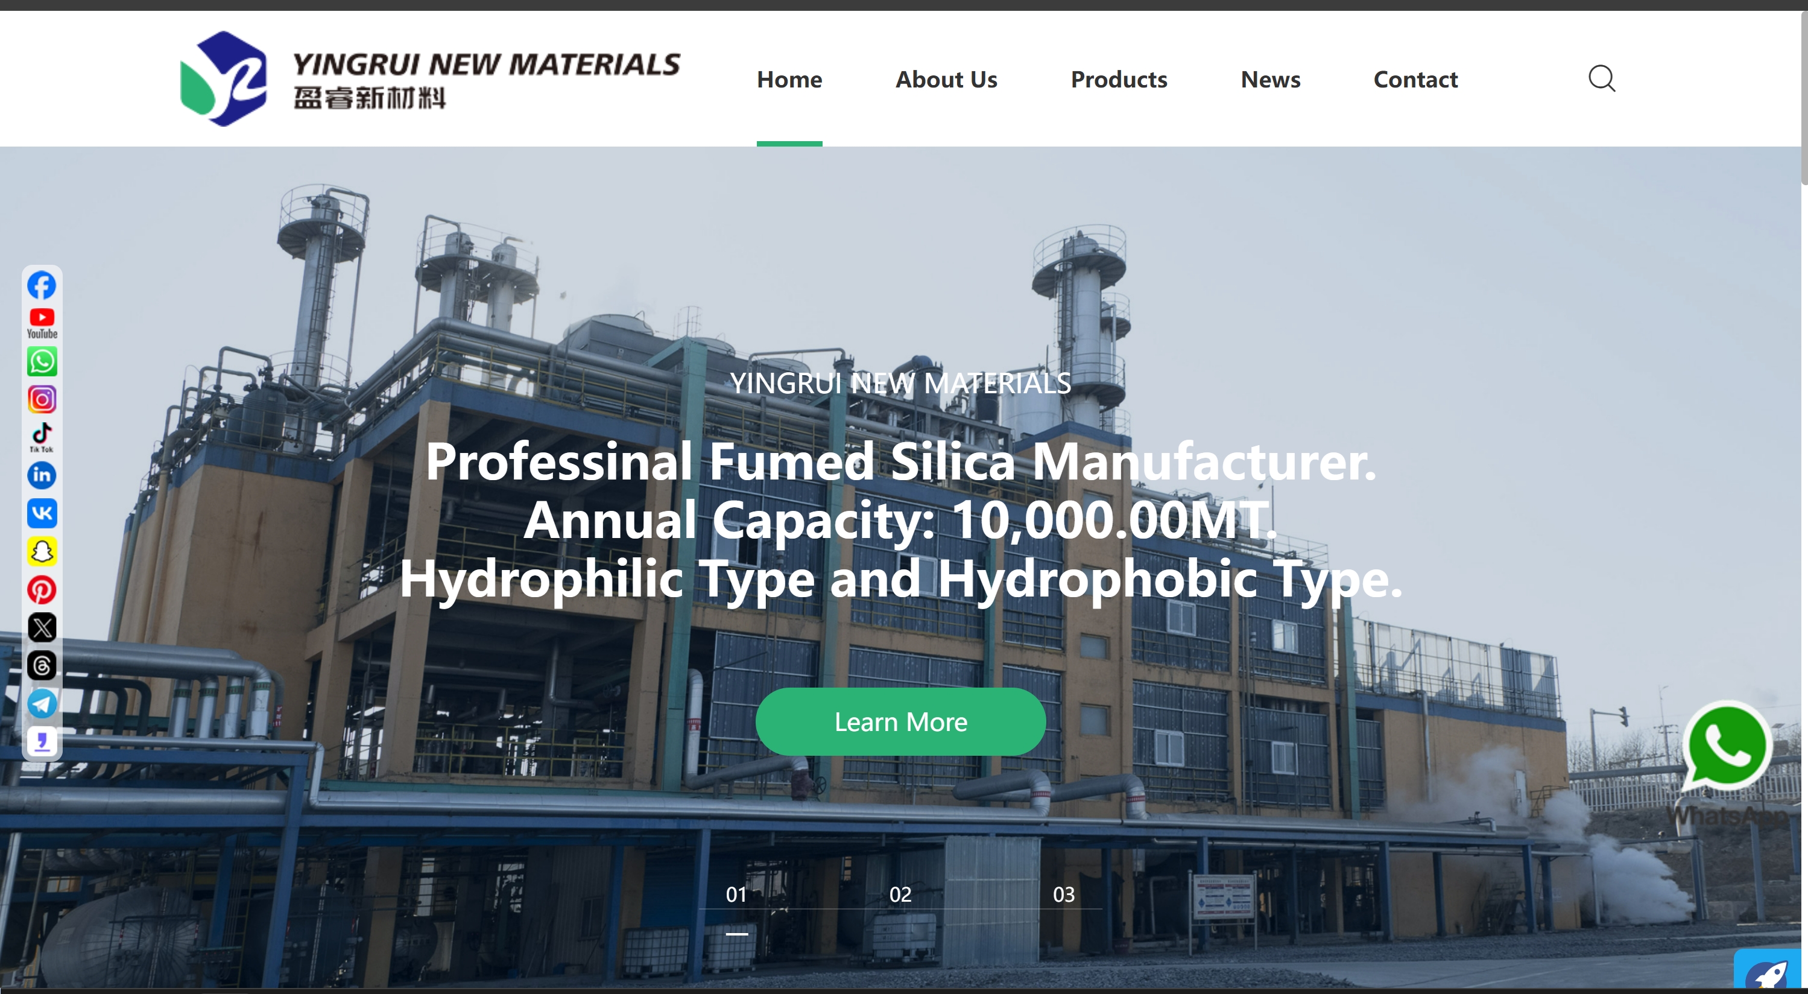Click the YouTube social icon
Viewport: 1808px width, 994px height.
pyautogui.click(x=42, y=323)
